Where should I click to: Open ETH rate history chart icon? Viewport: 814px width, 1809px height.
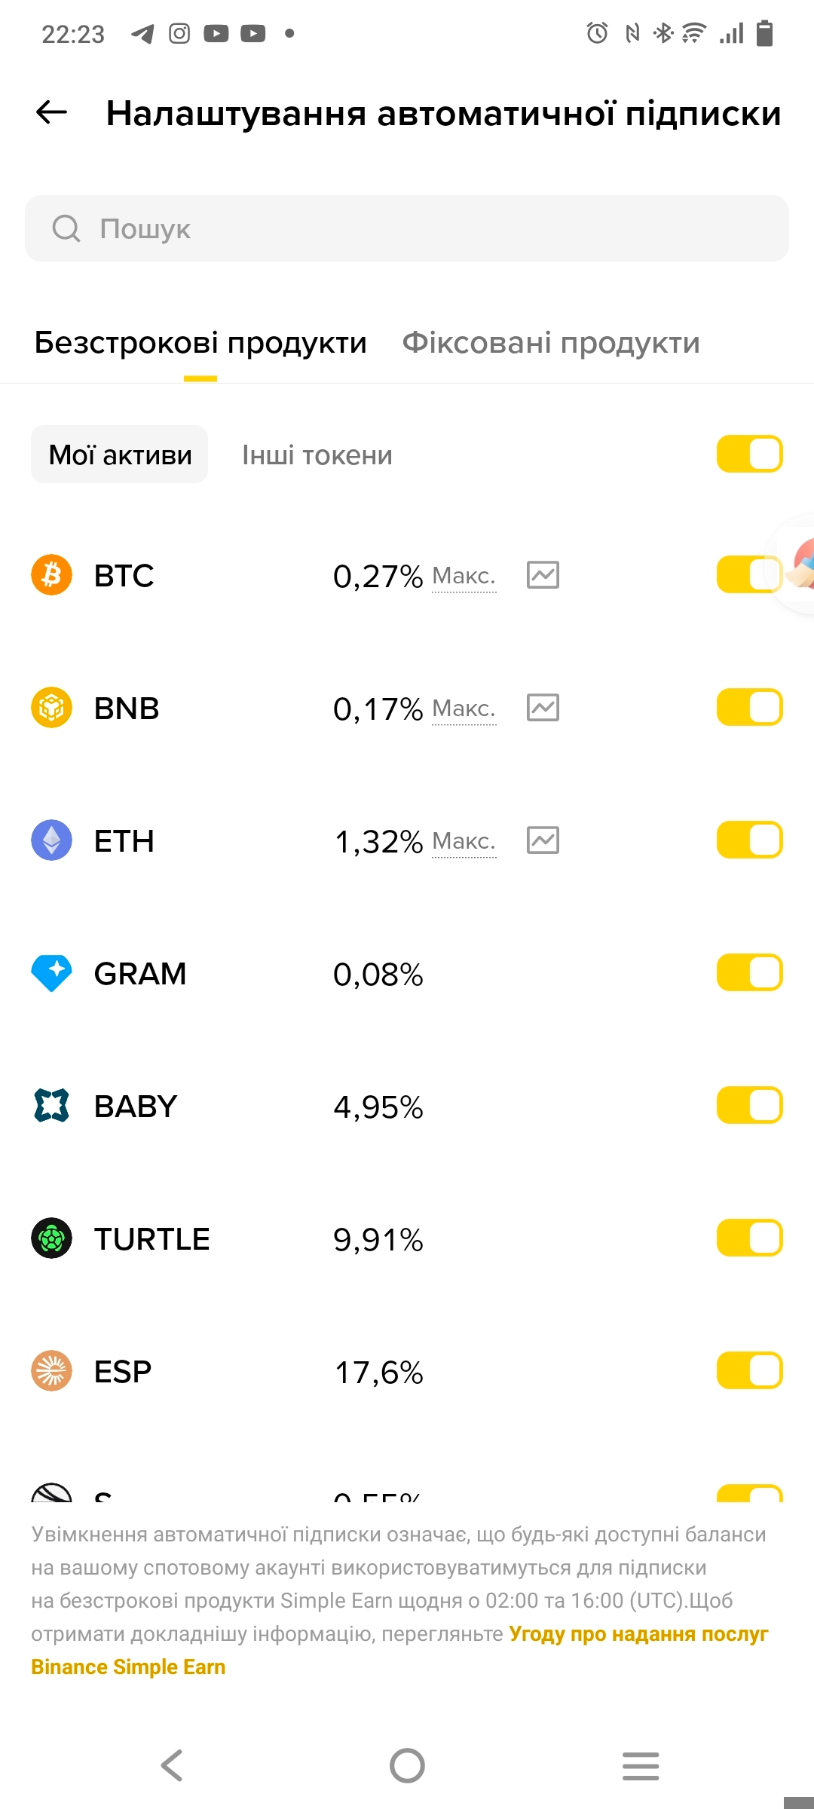pyautogui.click(x=543, y=840)
